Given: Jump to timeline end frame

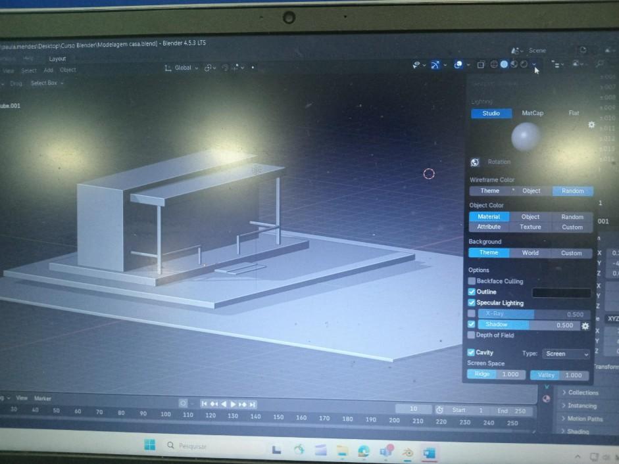Looking at the screenshot, I should click(252, 404).
